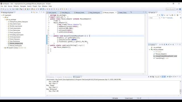Toggle Sort in Outline toolbar
The width and height of the screenshot is (182, 102).
[x=164, y=45]
